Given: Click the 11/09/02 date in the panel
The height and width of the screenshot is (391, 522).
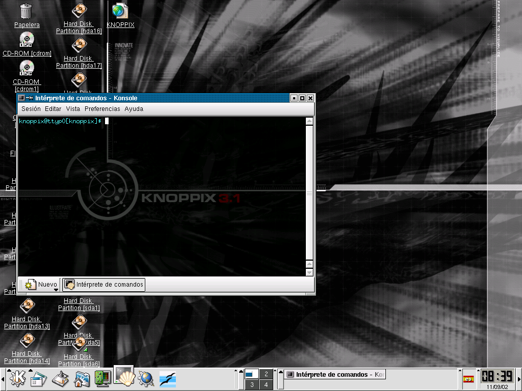Looking at the screenshot, I should click(x=497, y=387).
